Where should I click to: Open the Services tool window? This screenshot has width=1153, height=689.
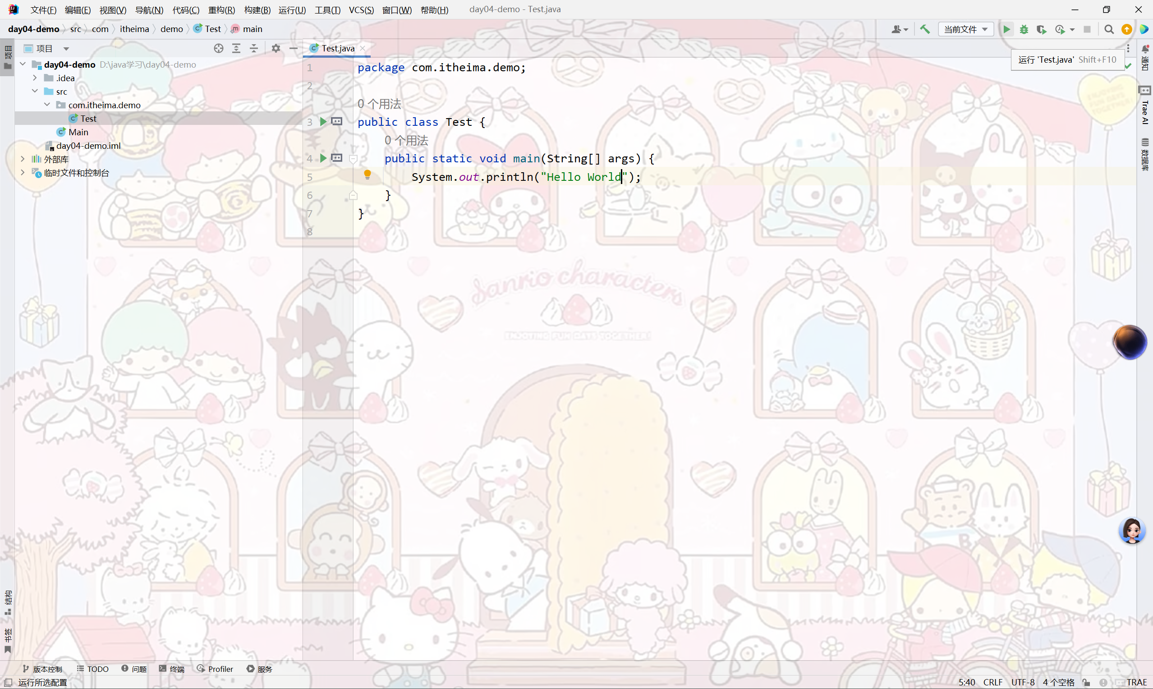click(259, 669)
